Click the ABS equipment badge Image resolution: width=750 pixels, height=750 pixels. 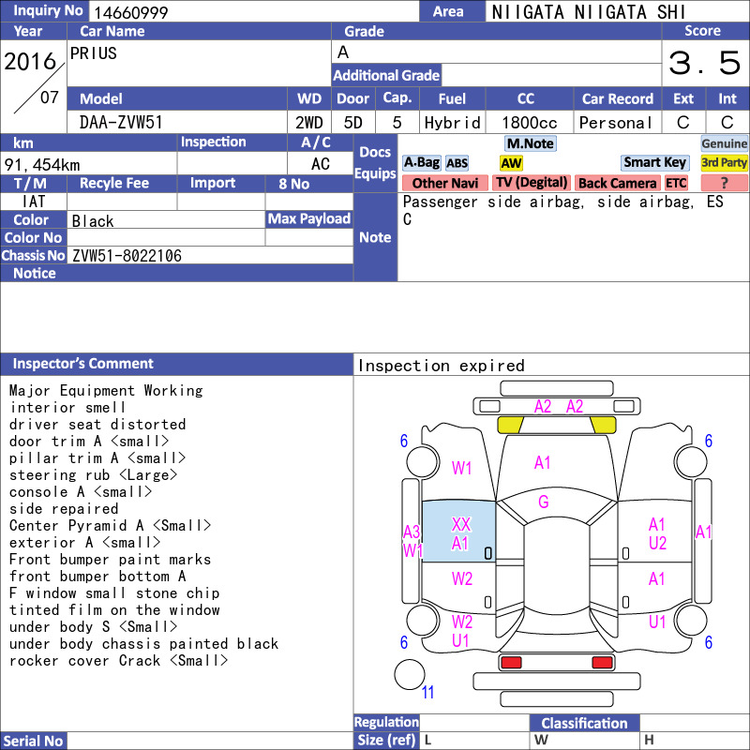coord(457,163)
